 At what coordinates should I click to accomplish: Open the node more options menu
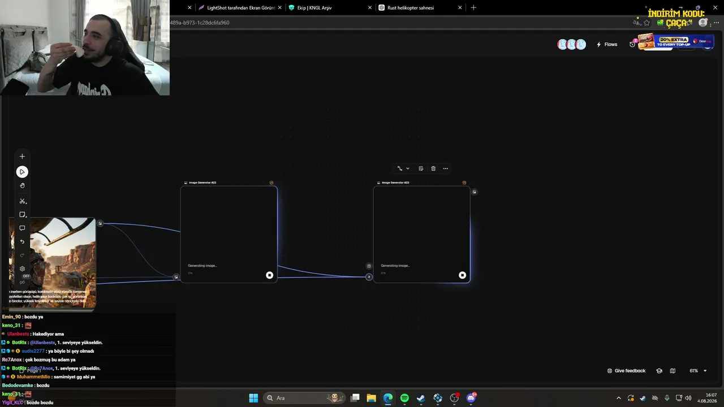coord(446,168)
